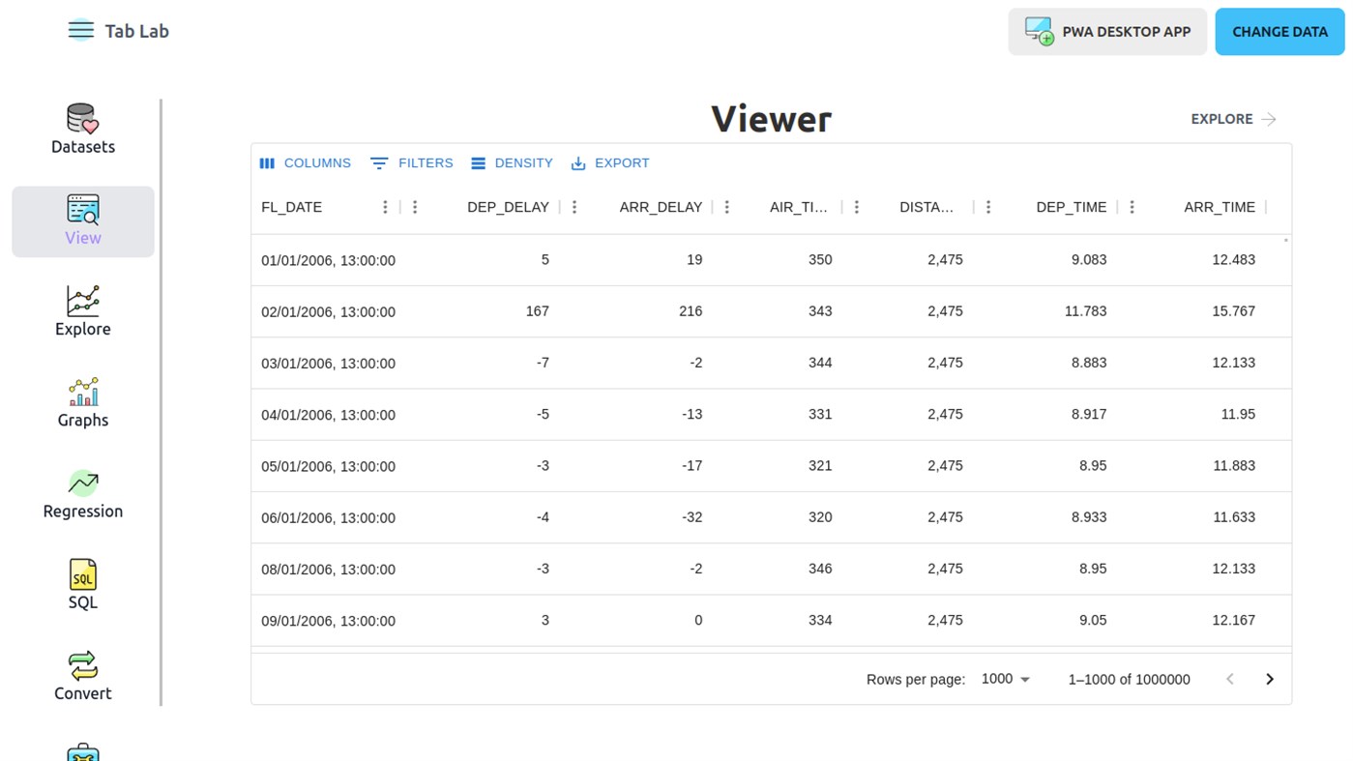The height and width of the screenshot is (761, 1353).
Task: Click the DEP_TIME value 8.917
Action: [1089, 414]
